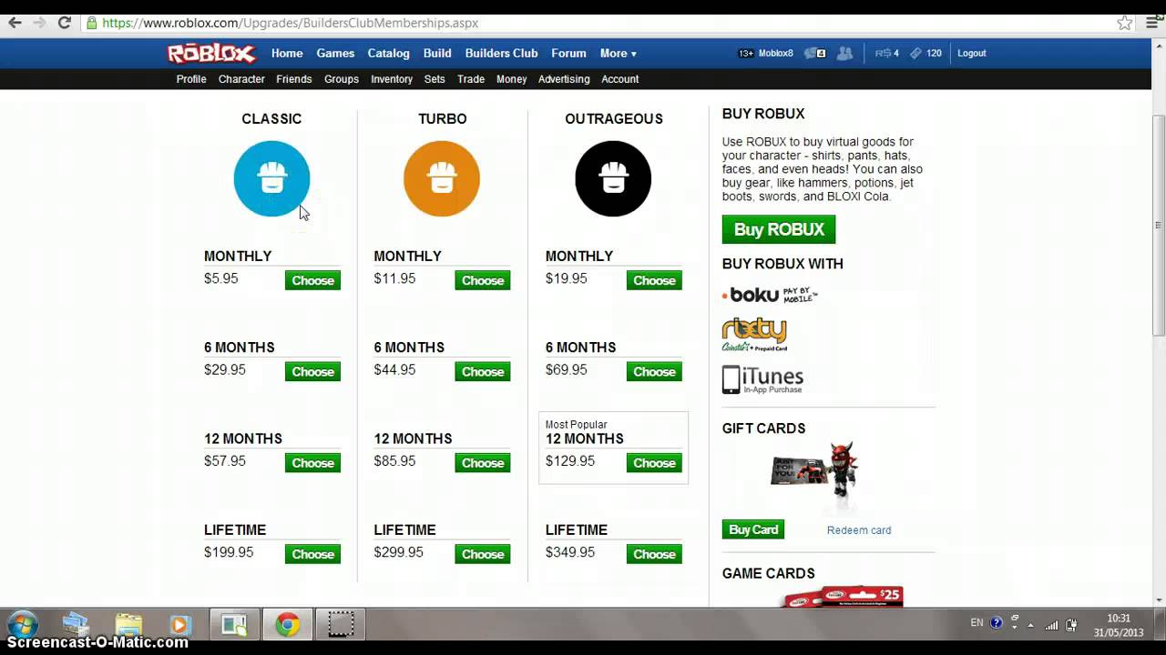The width and height of the screenshot is (1166, 655).
Task: Click the Logout link
Action: click(972, 54)
